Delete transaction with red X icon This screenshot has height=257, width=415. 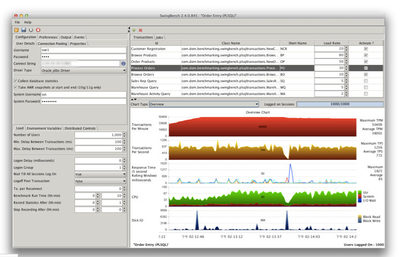[x=140, y=30]
